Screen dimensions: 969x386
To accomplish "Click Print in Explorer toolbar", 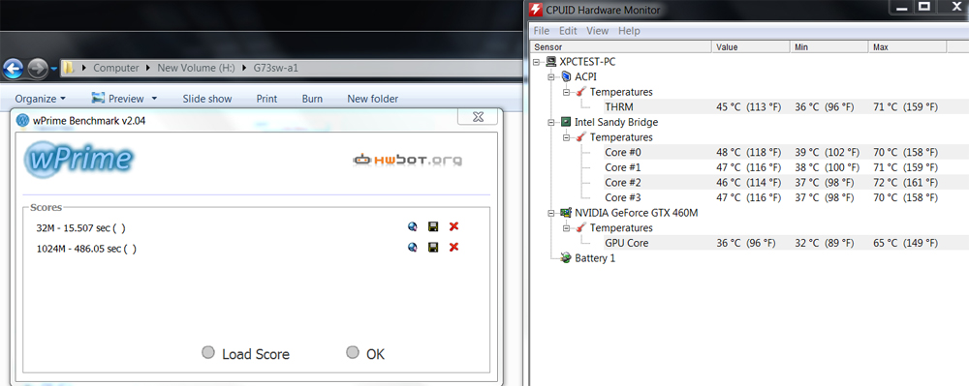I will click(267, 99).
